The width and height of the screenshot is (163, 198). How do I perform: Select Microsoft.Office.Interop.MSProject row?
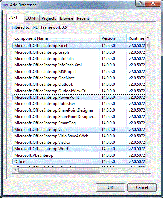point(79,72)
